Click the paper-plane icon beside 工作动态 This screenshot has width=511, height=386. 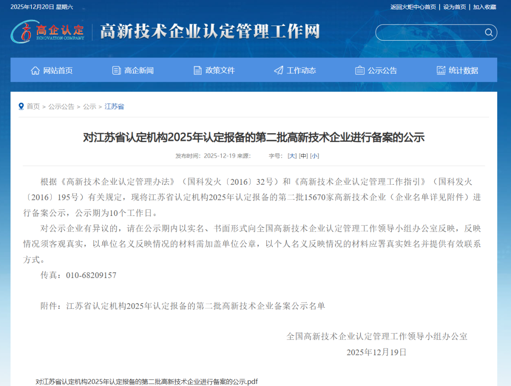[278, 70]
